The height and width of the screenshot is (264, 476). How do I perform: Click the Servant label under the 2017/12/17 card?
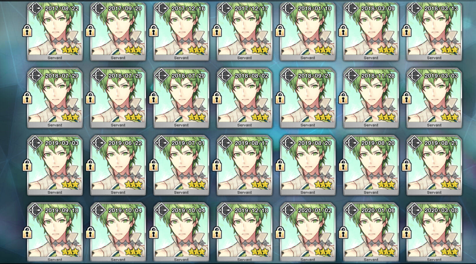click(245, 58)
